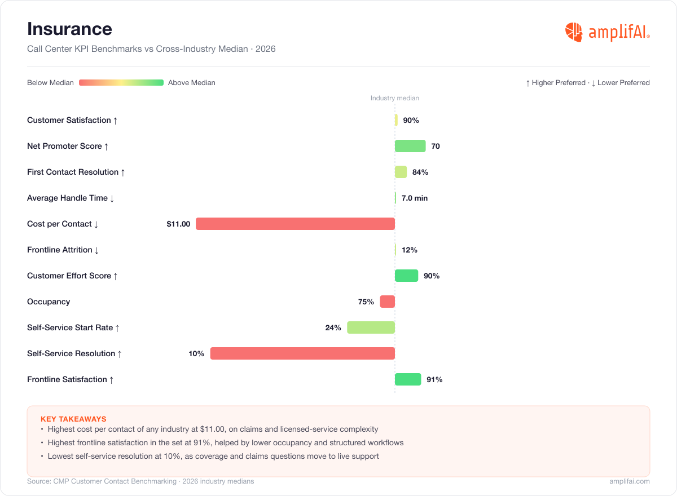
Task: Click the 84% value
Action: pos(420,172)
